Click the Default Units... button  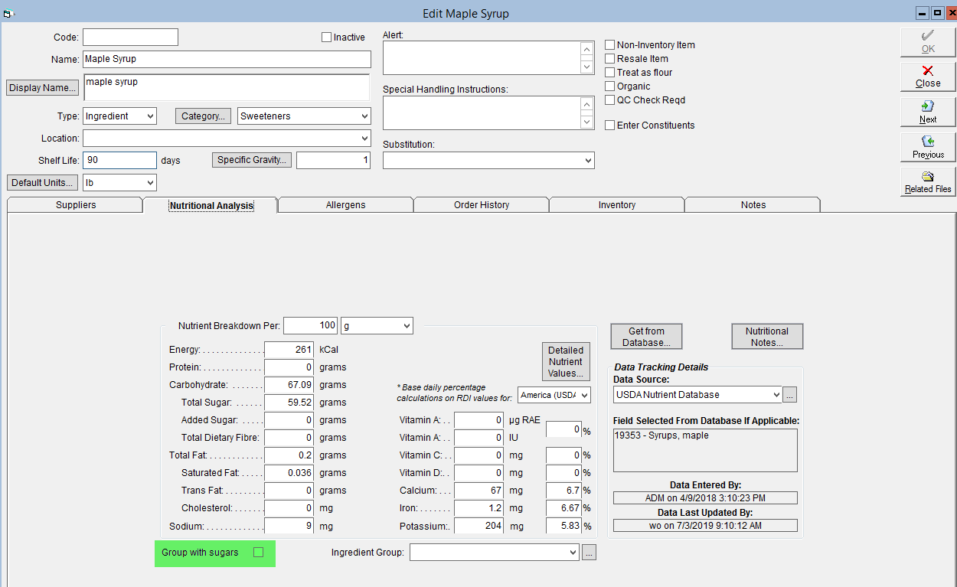tap(42, 183)
